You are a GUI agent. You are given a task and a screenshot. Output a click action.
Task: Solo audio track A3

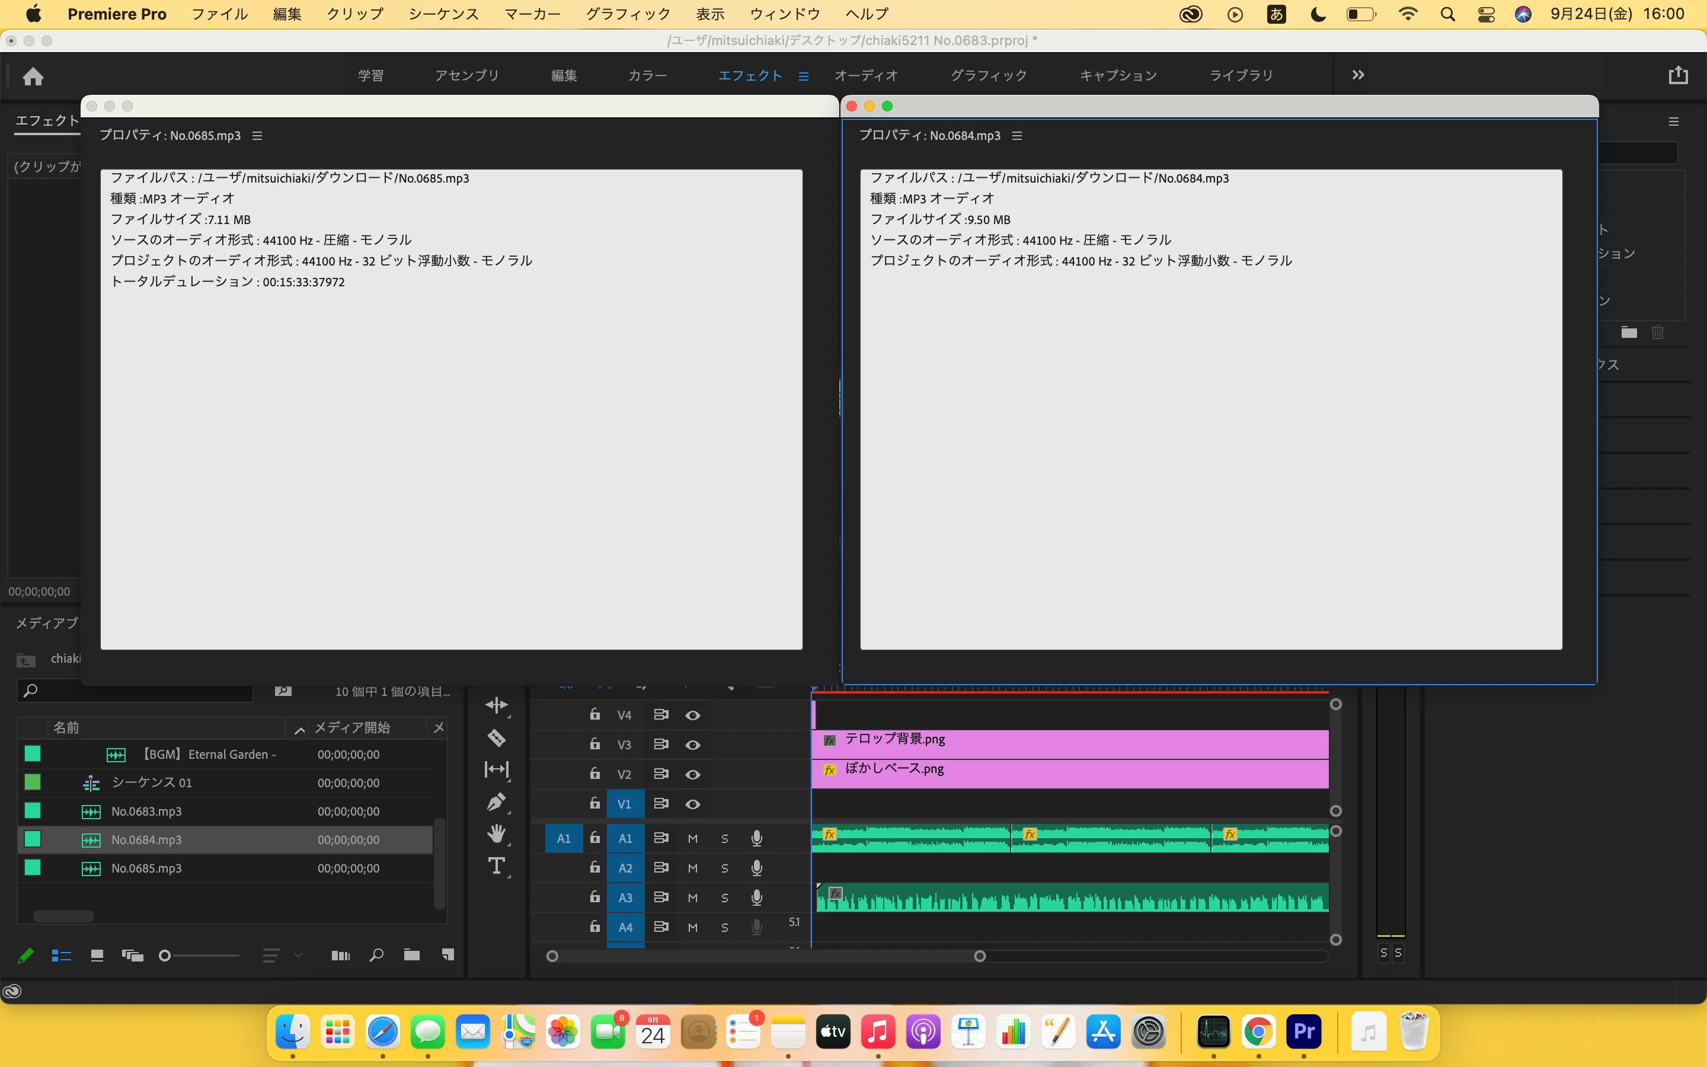[724, 897]
